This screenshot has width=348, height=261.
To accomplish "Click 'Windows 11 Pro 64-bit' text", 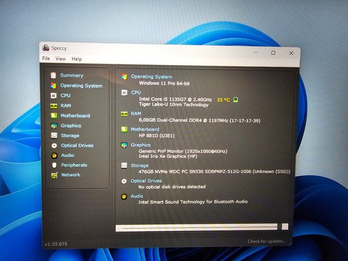I will [164, 84].
